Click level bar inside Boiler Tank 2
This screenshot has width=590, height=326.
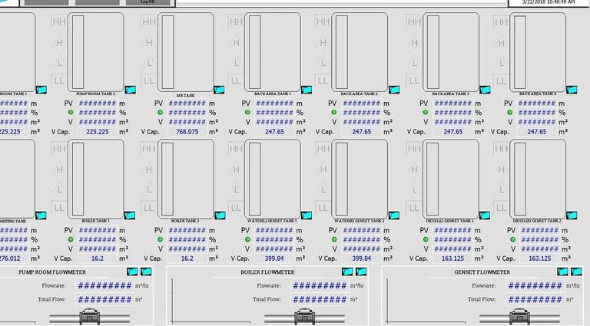(x=167, y=179)
